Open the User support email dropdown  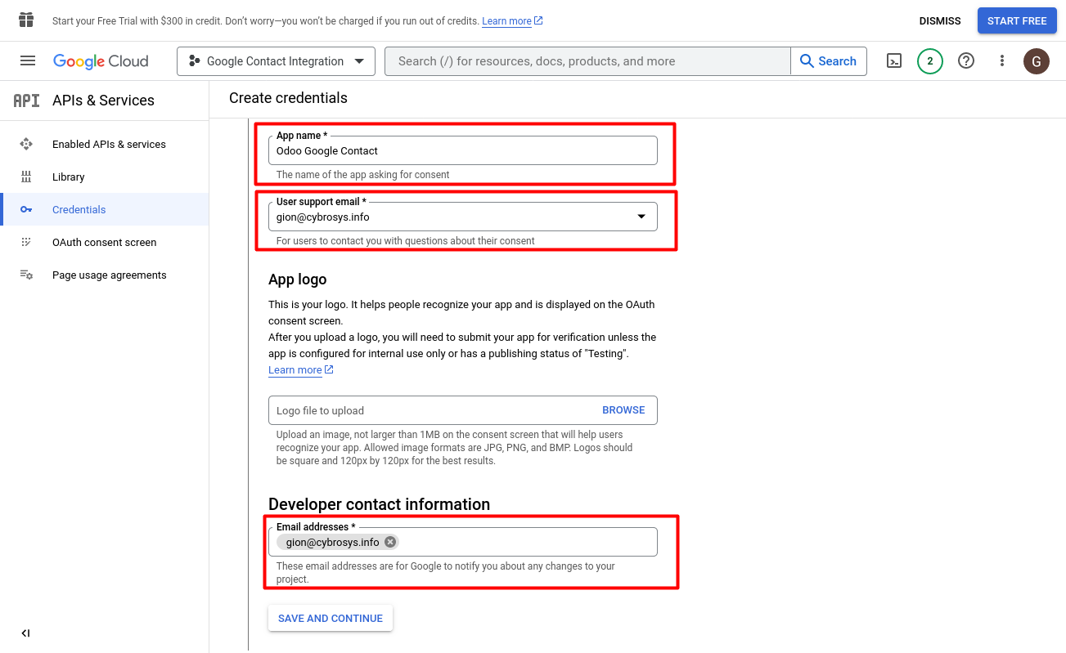pyautogui.click(x=462, y=217)
